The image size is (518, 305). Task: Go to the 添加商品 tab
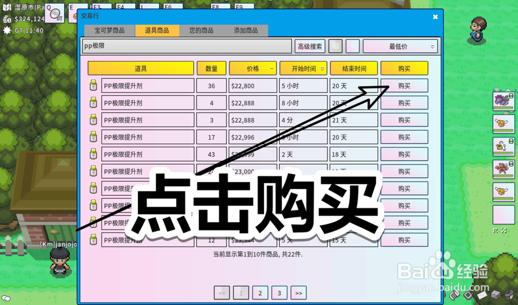coord(246,30)
